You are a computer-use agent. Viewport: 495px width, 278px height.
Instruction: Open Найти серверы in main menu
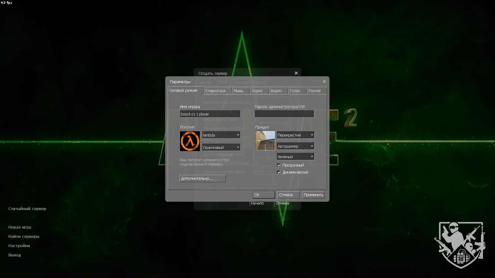[24, 237]
